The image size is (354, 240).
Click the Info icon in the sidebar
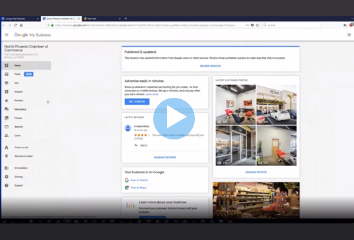coord(7,83)
